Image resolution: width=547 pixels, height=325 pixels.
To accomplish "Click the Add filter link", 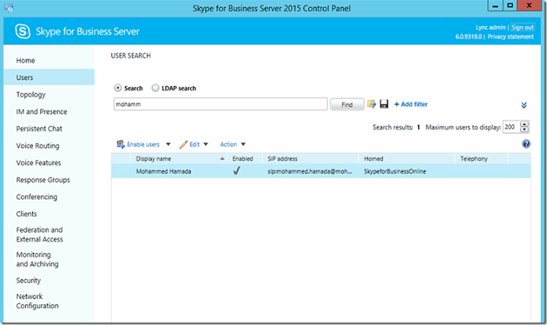I will 414,104.
